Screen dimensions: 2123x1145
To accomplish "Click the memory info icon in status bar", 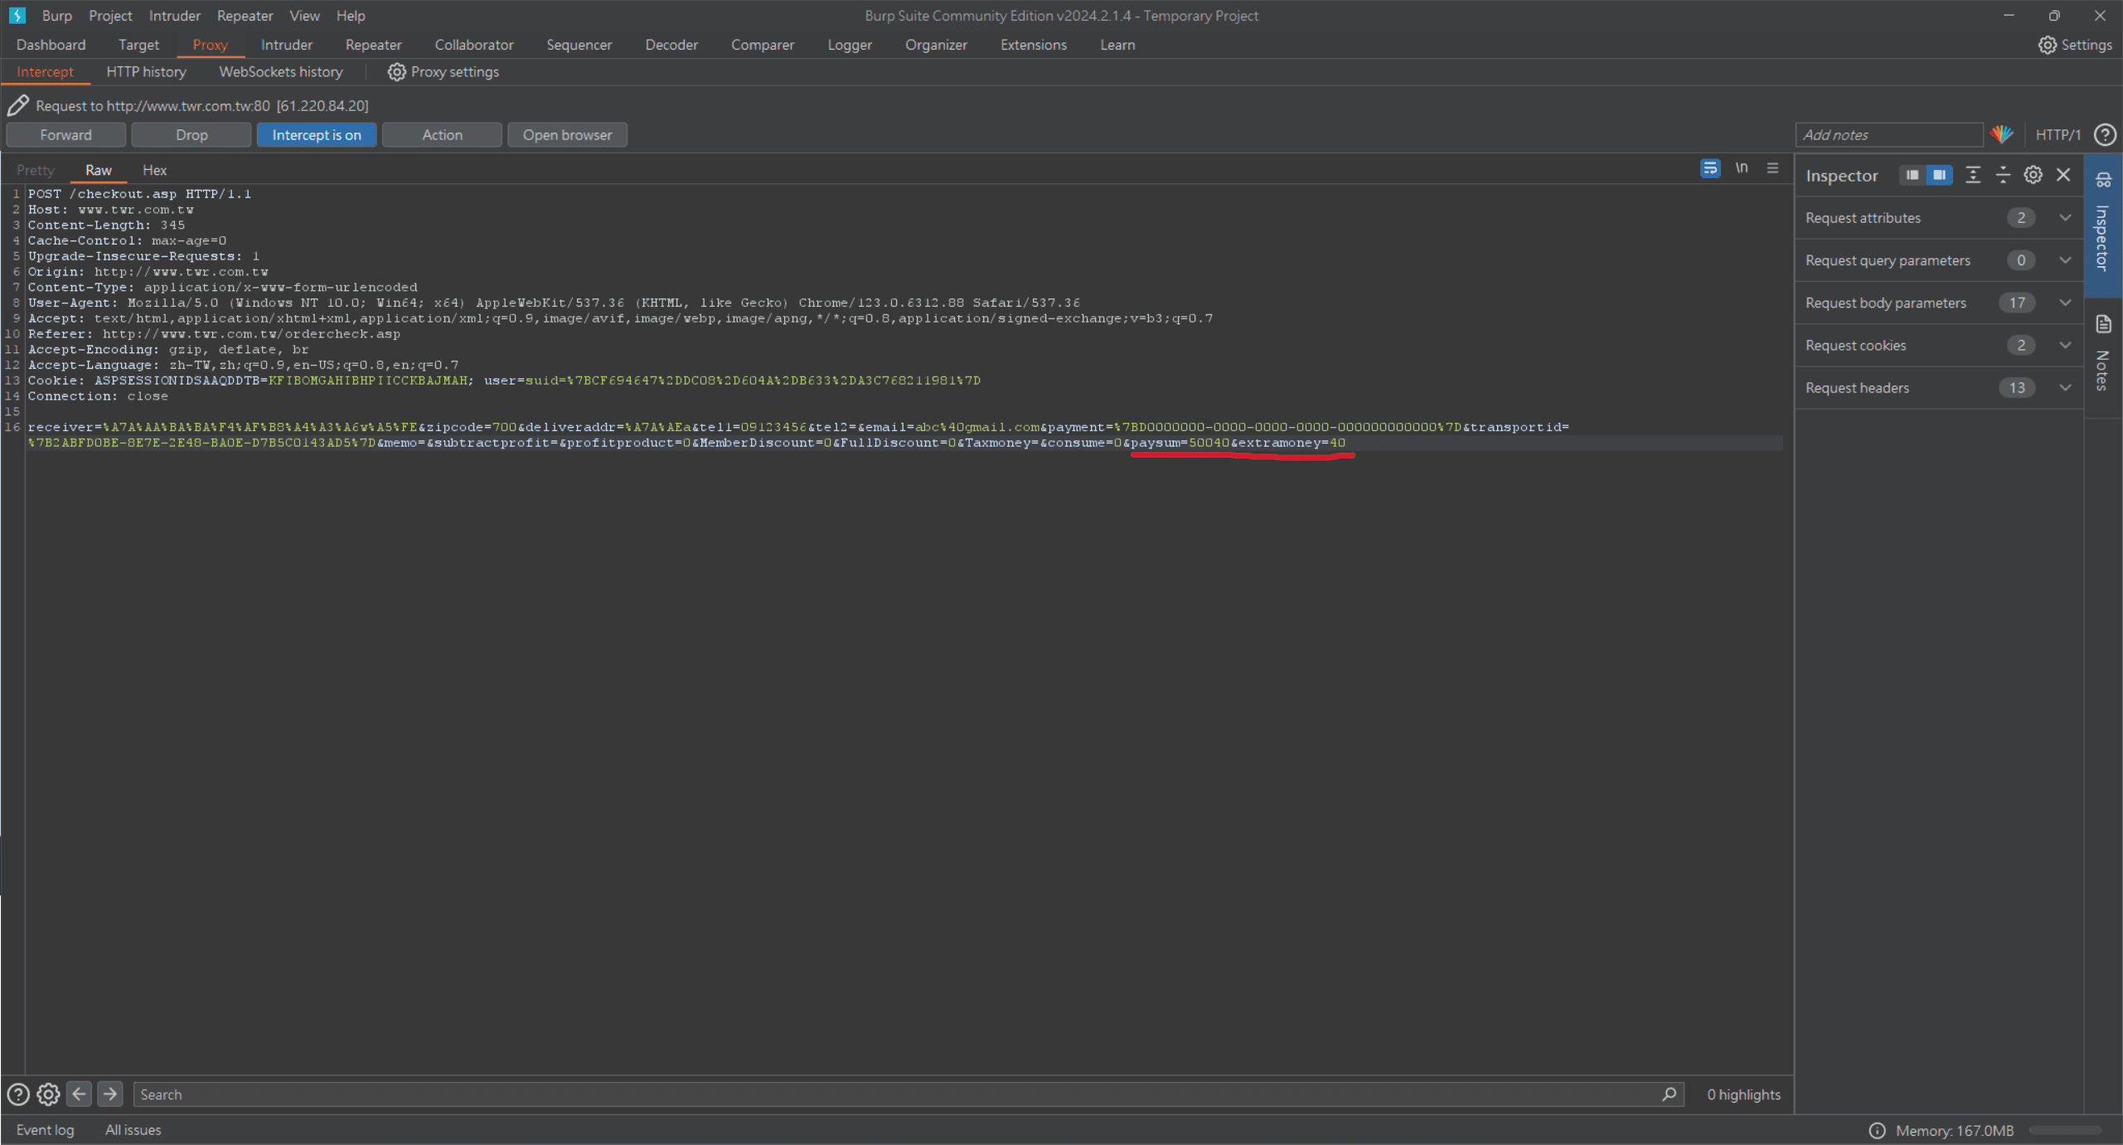I will (1877, 1131).
